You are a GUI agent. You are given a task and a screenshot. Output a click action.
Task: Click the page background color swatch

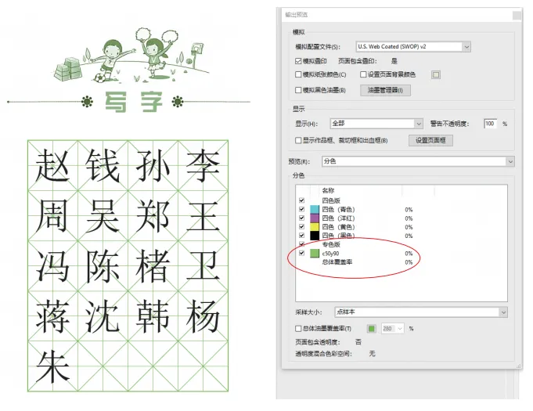coord(435,75)
